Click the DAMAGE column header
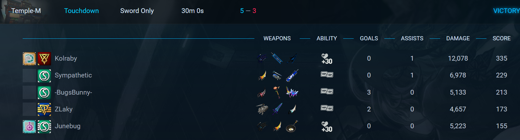The image size is (520, 140). (x=458, y=38)
